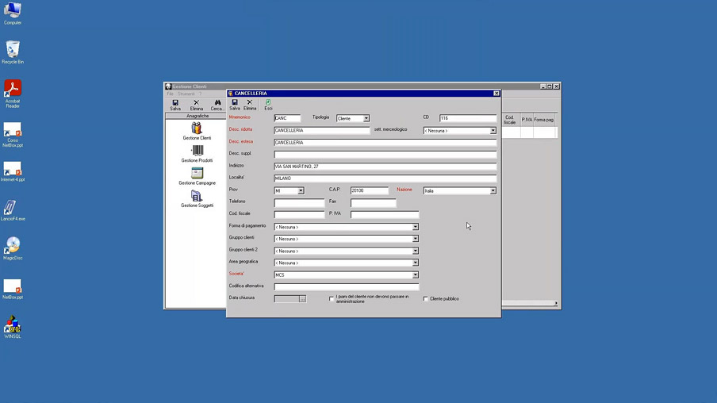The image size is (717, 403).
Task: Click into the Indirizzo field
Action: tap(385, 167)
